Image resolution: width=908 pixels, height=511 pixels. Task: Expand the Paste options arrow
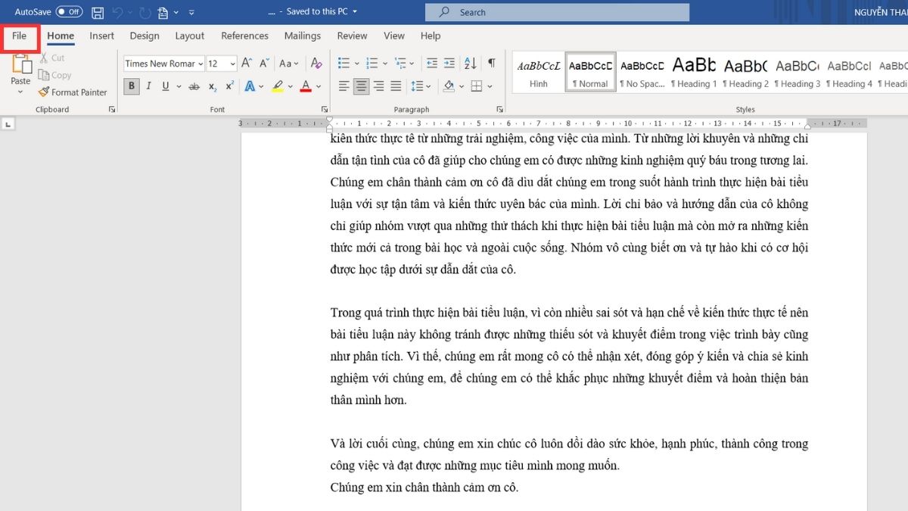coord(21,92)
